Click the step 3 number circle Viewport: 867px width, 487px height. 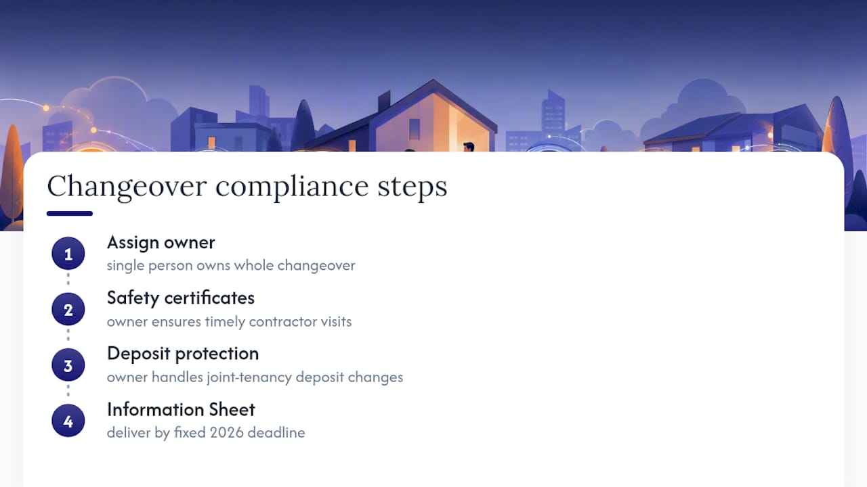pyautogui.click(x=68, y=366)
